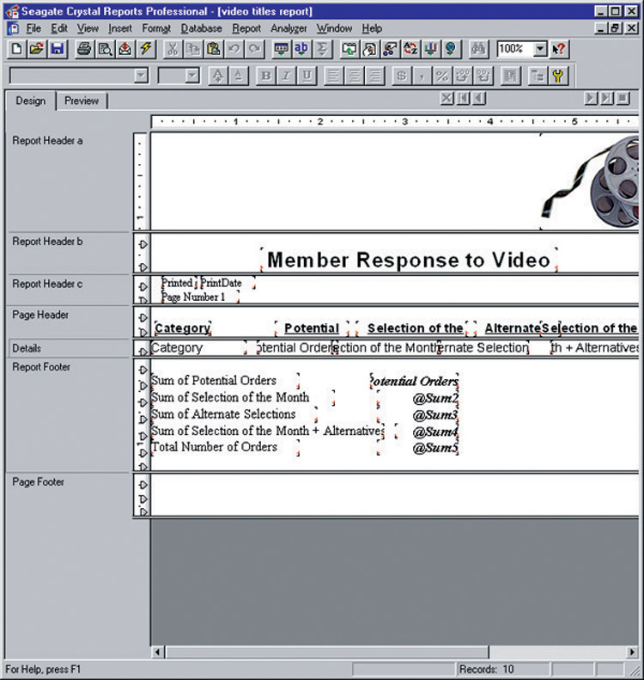
Task: Click the Open file folder icon
Action: pyautogui.click(x=37, y=50)
